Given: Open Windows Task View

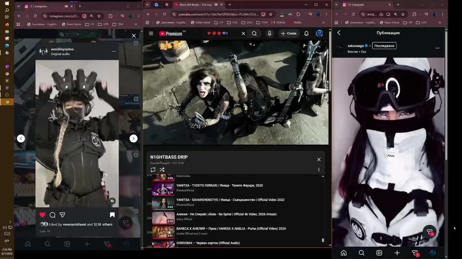Looking at the screenshot, I should 7,17.
